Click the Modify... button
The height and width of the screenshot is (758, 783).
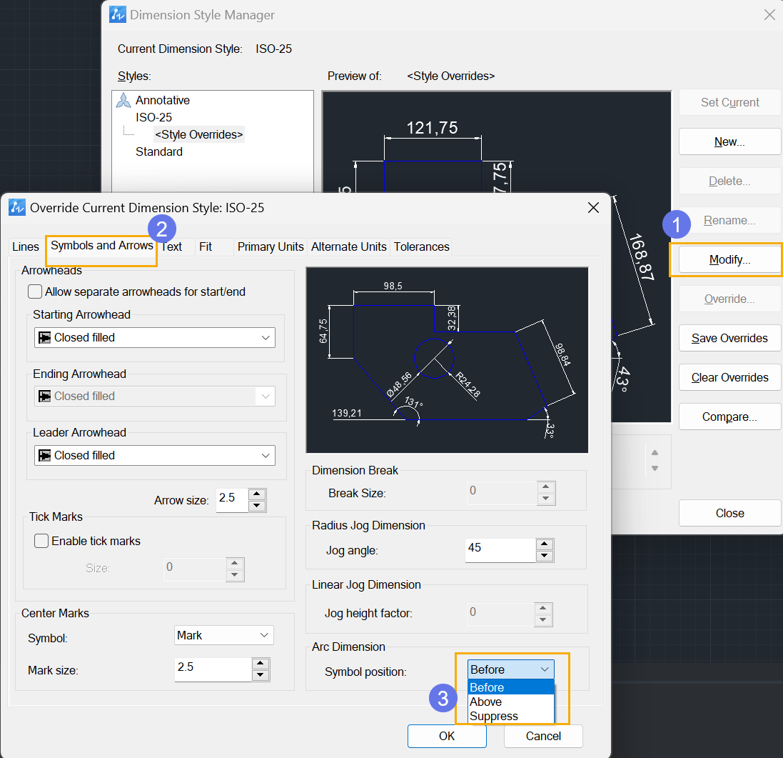(729, 260)
